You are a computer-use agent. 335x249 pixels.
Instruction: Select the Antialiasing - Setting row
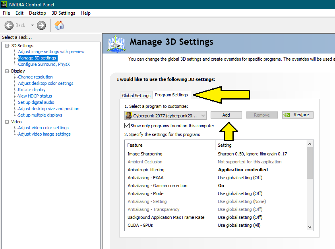coord(215,201)
